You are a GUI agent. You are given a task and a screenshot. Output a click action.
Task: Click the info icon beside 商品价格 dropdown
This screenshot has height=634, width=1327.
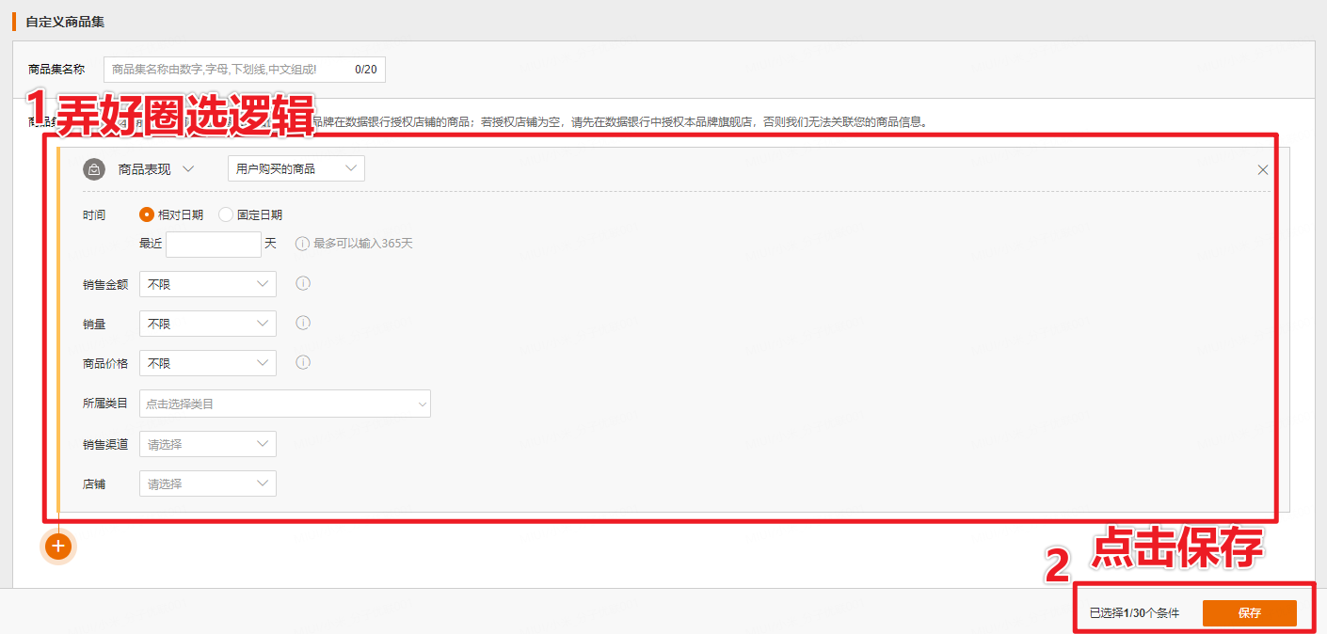(x=303, y=362)
